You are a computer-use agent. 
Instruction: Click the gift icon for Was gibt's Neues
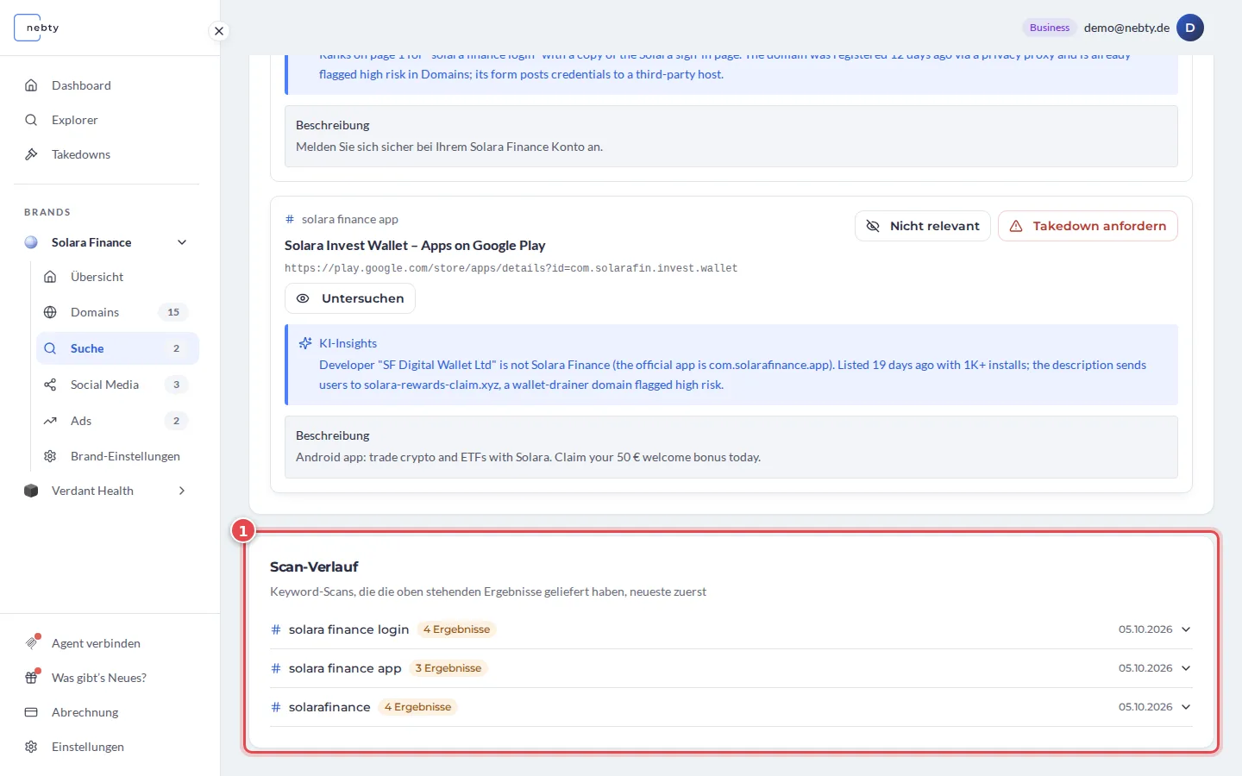click(32, 677)
